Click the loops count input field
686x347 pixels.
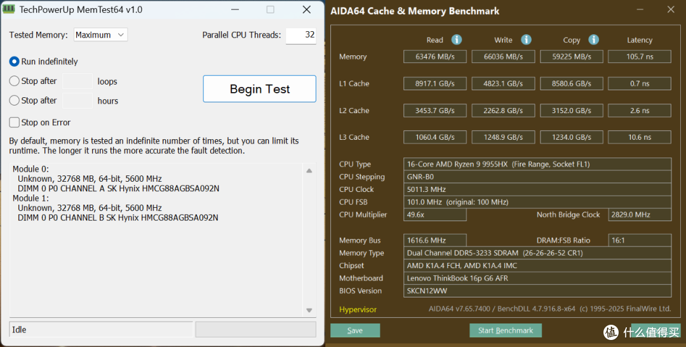(x=77, y=81)
